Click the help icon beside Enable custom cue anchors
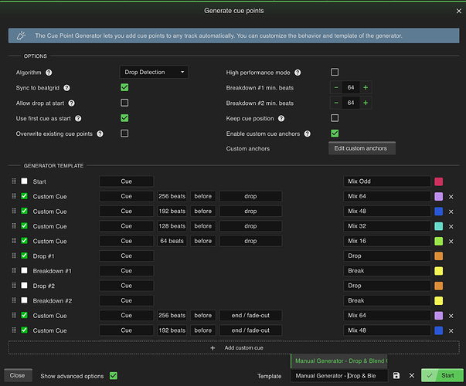Image resolution: width=466 pixels, height=386 pixels. (308, 134)
